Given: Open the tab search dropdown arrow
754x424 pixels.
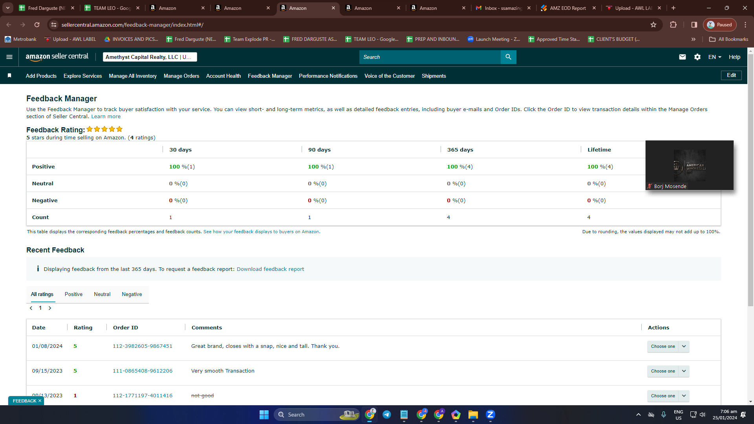Looking at the screenshot, I should pos(8,8).
